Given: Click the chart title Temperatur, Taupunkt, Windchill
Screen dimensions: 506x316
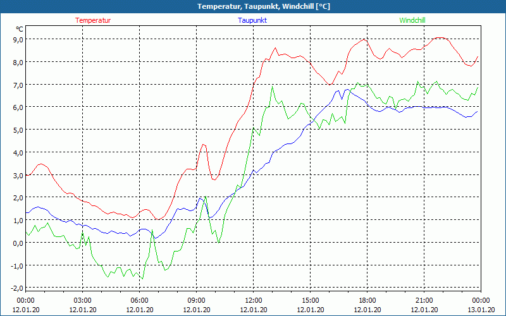Looking at the screenshot, I should 264,6.
